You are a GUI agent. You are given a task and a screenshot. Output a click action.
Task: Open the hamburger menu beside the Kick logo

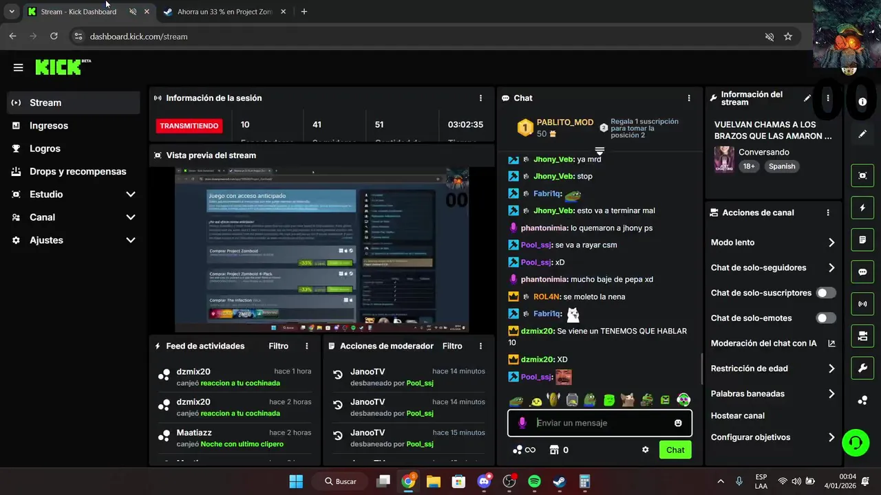[x=19, y=67]
